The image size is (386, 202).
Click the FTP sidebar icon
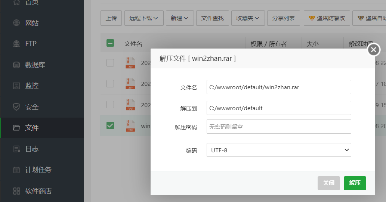[16, 44]
